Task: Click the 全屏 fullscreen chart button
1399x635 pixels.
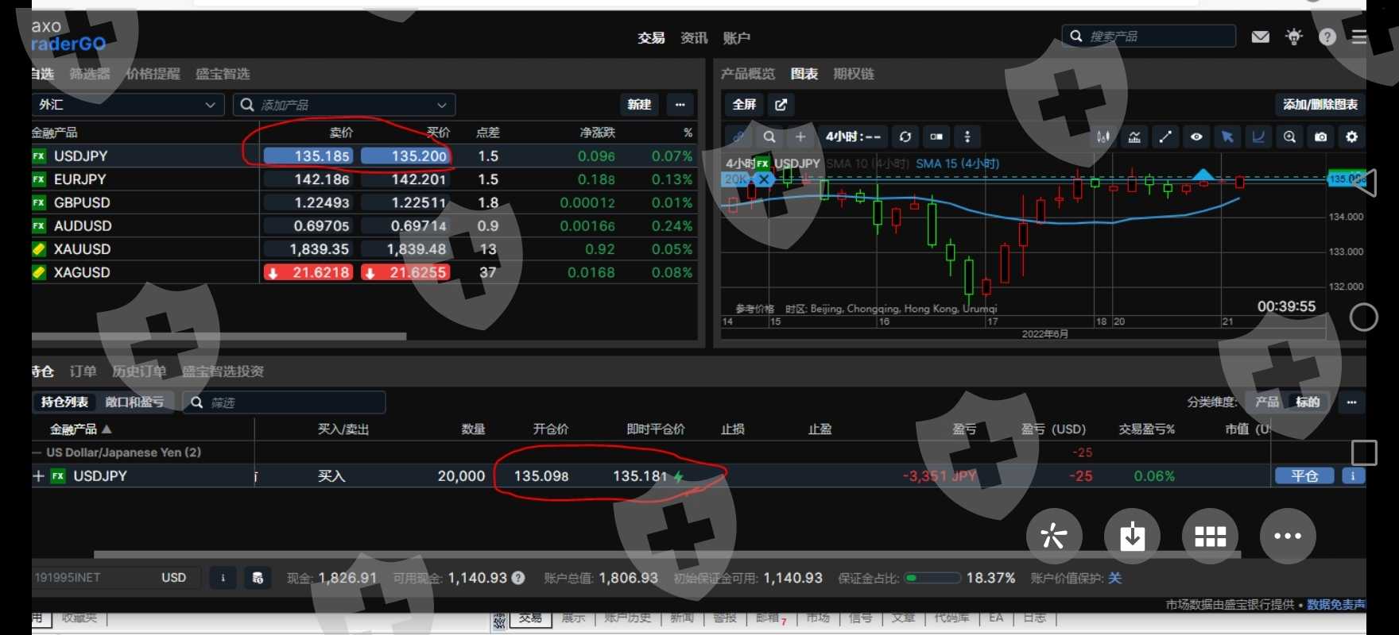Action: [744, 105]
